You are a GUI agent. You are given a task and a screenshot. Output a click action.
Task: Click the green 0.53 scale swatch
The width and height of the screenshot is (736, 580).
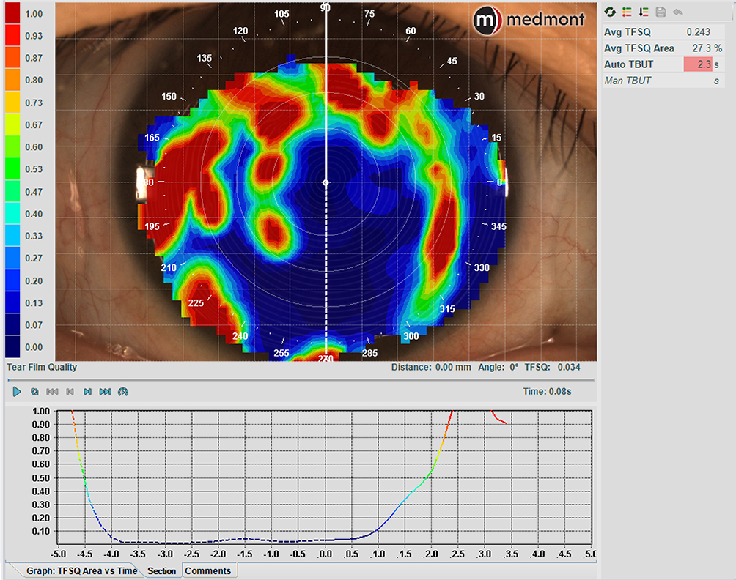point(12,168)
